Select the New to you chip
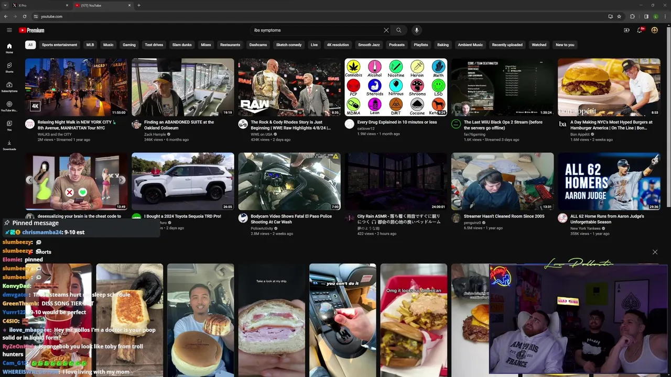671x377 pixels. tap(565, 45)
